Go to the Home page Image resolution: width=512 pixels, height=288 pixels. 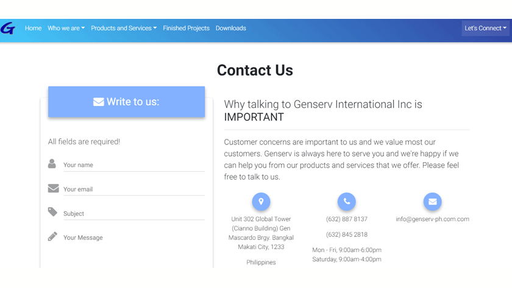coord(33,28)
